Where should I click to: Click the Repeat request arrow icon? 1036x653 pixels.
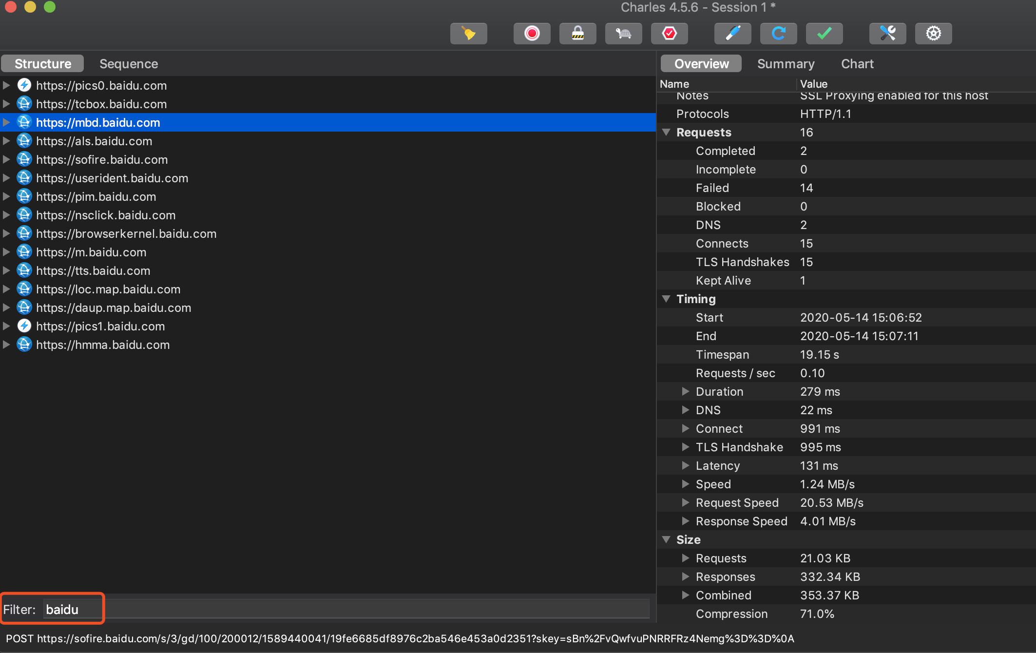[778, 34]
